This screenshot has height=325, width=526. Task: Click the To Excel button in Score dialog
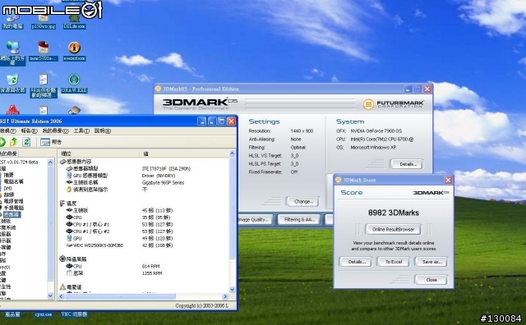(393, 262)
